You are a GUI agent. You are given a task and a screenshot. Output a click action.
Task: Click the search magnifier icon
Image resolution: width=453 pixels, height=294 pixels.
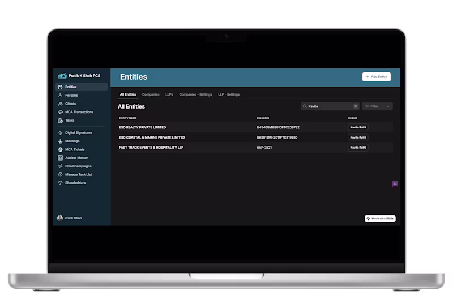coord(305,106)
